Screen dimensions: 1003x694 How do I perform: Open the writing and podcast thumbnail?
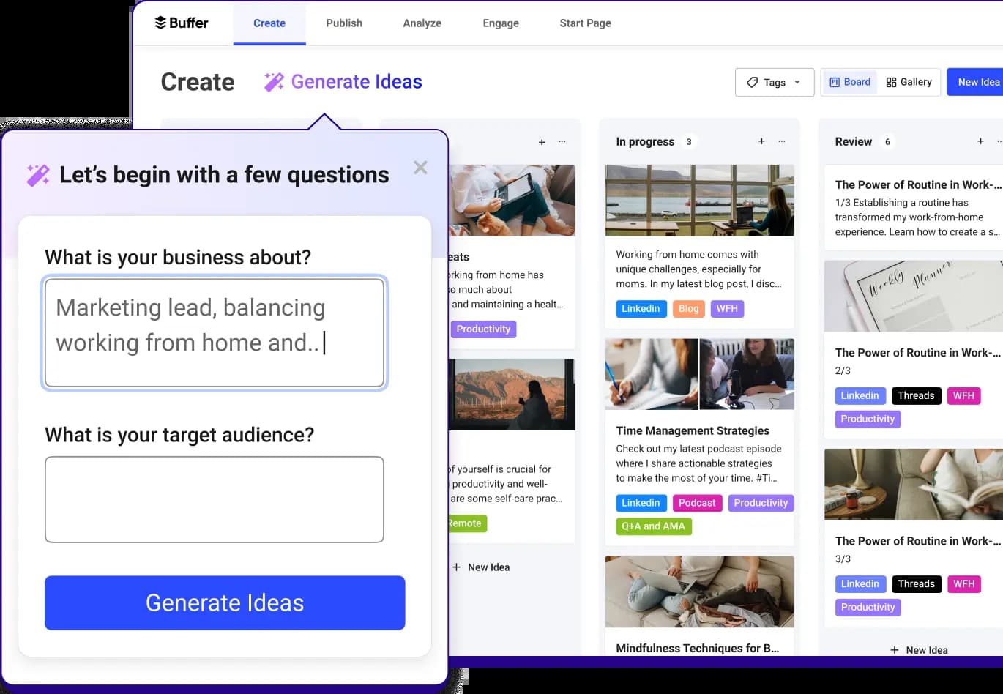pos(699,374)
